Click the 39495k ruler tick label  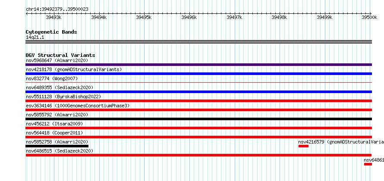pos(144,17)
